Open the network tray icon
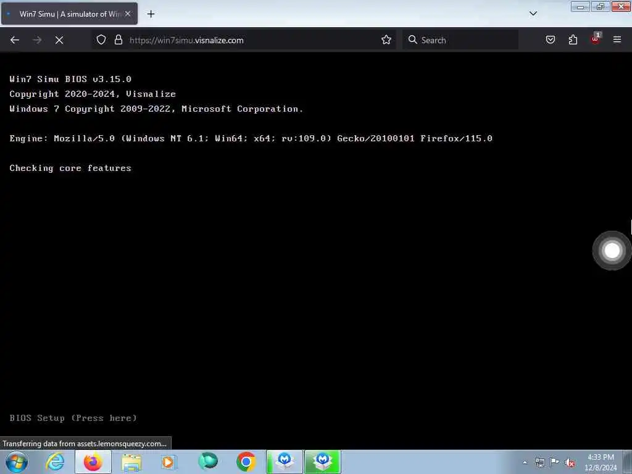Screen dimensions: 632x474 (x=539, y=462)
